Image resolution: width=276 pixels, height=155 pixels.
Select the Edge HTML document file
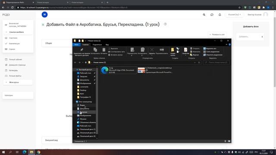[118, 70]
